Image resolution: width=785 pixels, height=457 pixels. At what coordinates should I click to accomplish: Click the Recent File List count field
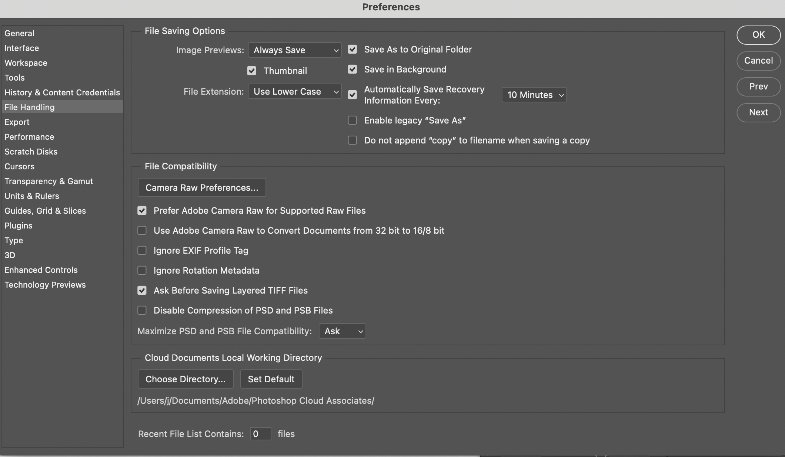click(261, 434)
